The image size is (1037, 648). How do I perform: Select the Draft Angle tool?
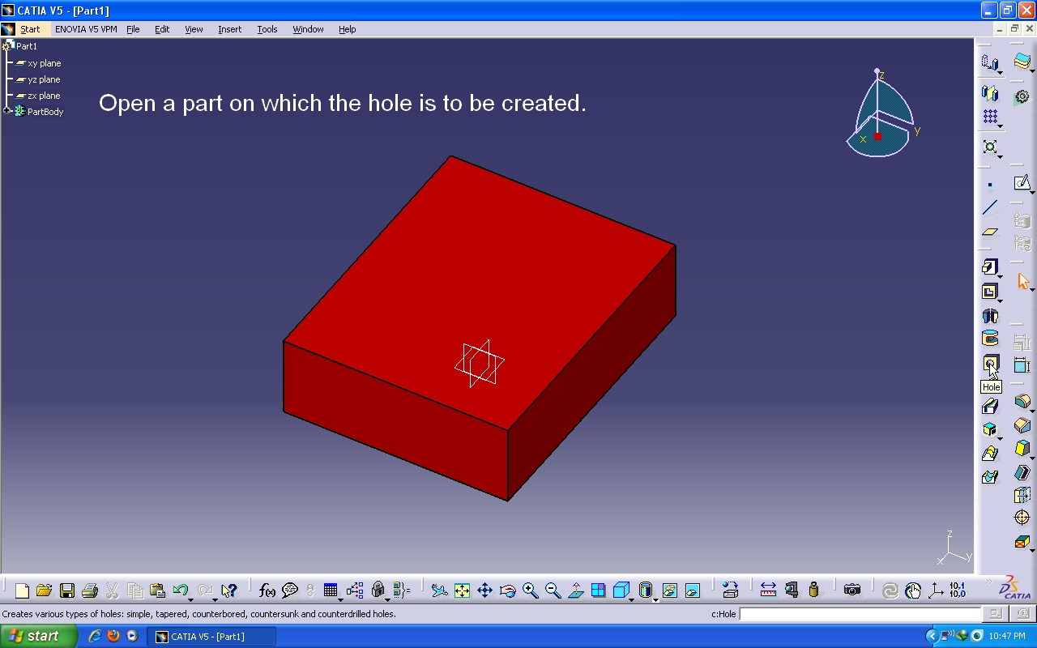tap(1022, 448)
